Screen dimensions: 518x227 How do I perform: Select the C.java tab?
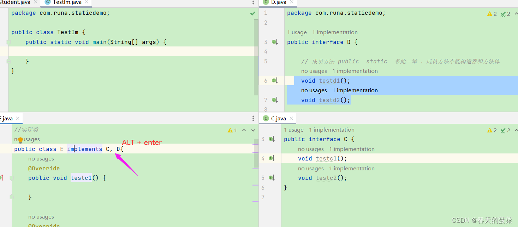point(279,118)
